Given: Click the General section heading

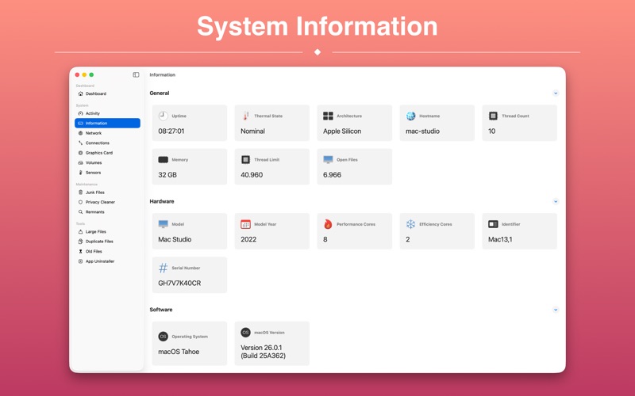Looking at the screenshot, I should [160, 93].
